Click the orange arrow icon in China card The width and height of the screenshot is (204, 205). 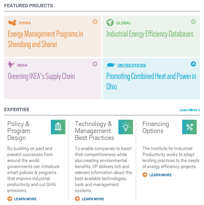point(95,22)
